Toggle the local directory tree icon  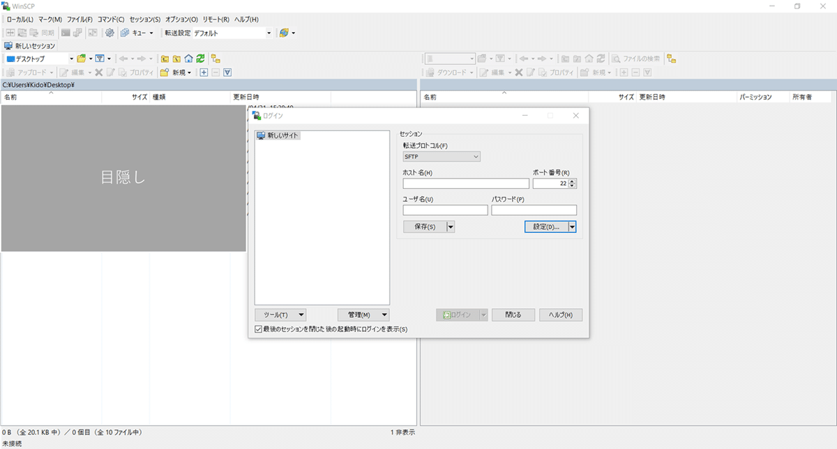[216, 59]
